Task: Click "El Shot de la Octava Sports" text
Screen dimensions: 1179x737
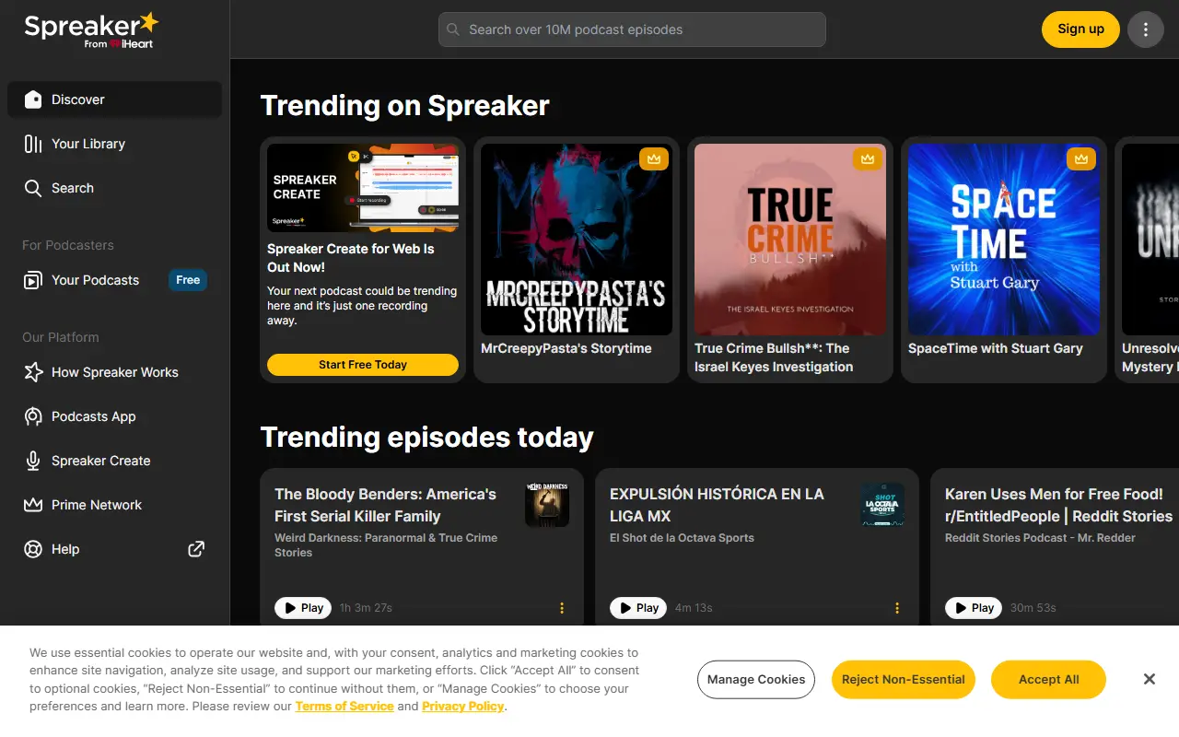Action: (x=682, y=538)
